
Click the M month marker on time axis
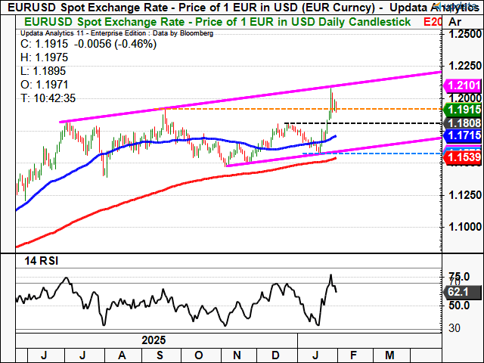click(x=389, y=354)
